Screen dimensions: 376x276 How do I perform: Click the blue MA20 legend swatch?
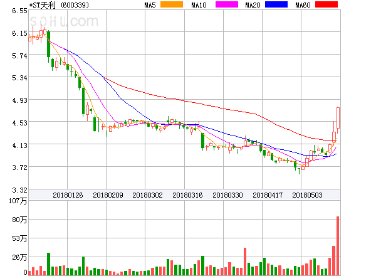(x=276, y=4)
